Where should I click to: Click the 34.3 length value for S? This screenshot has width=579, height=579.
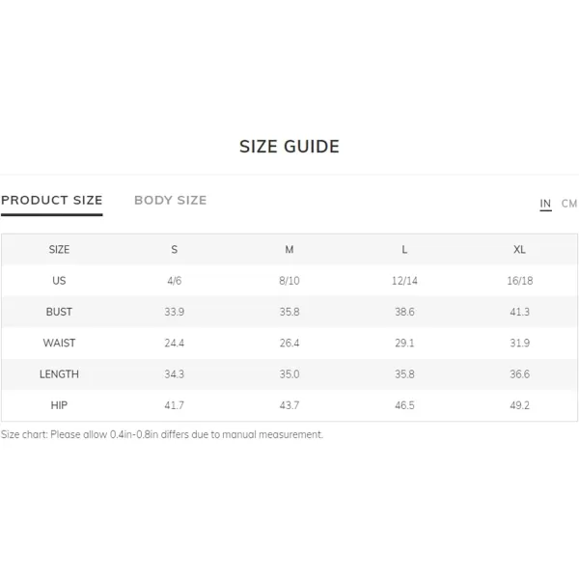click(x=174, y=374)
